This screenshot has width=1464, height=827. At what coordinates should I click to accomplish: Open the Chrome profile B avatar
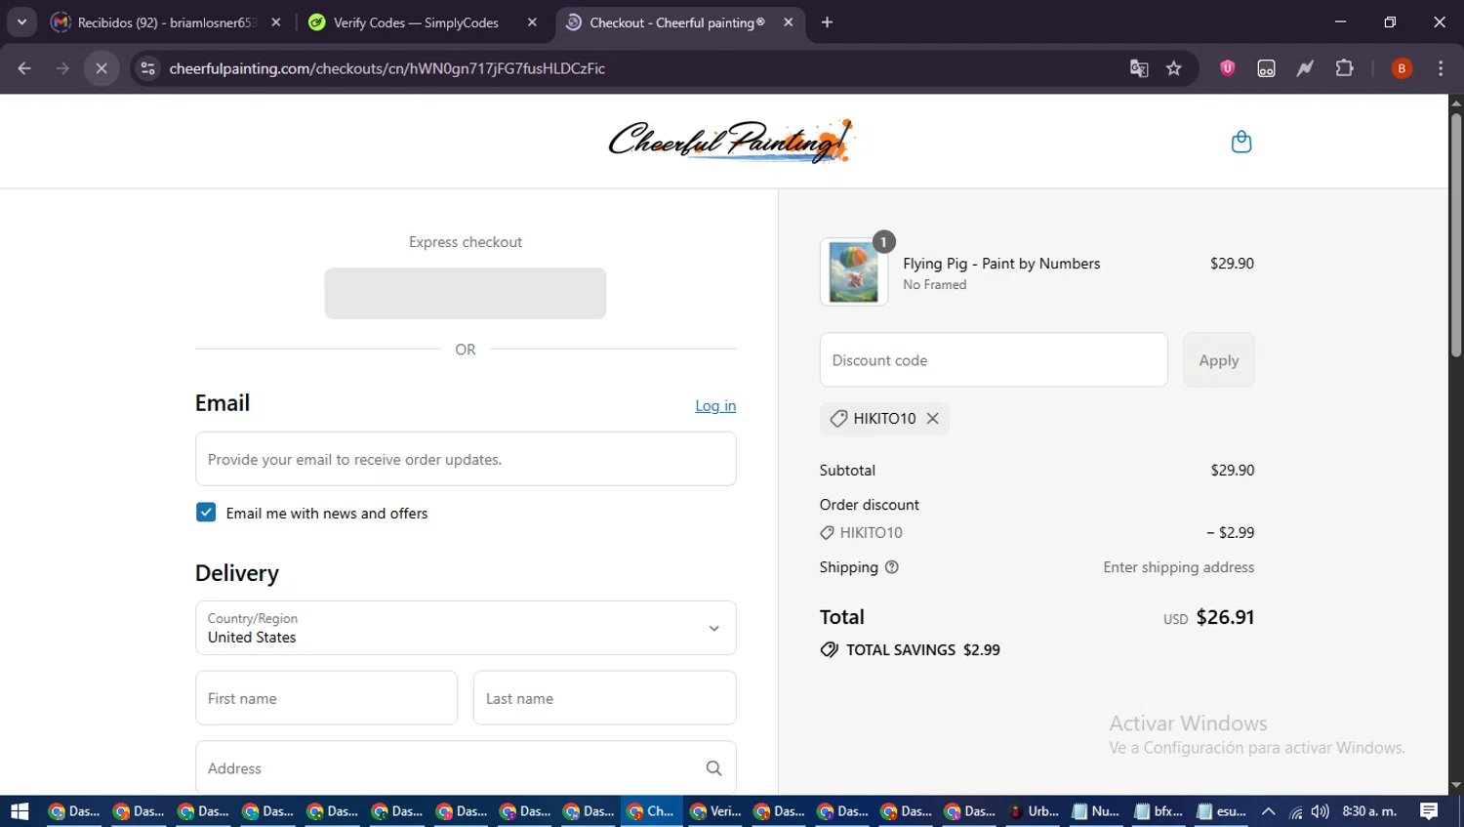point(1402,68)
